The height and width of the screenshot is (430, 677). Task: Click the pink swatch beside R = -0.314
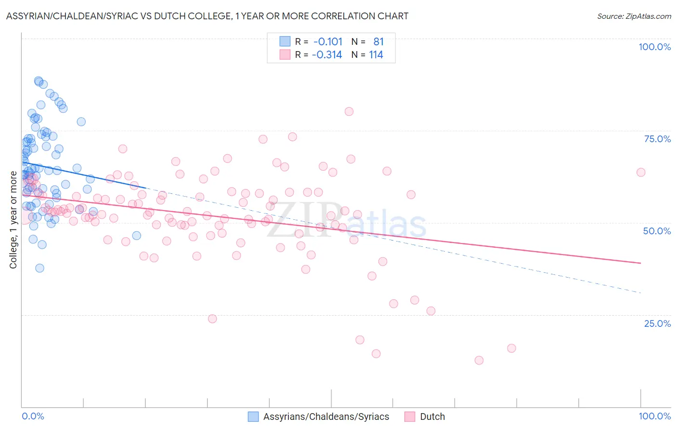285,54
